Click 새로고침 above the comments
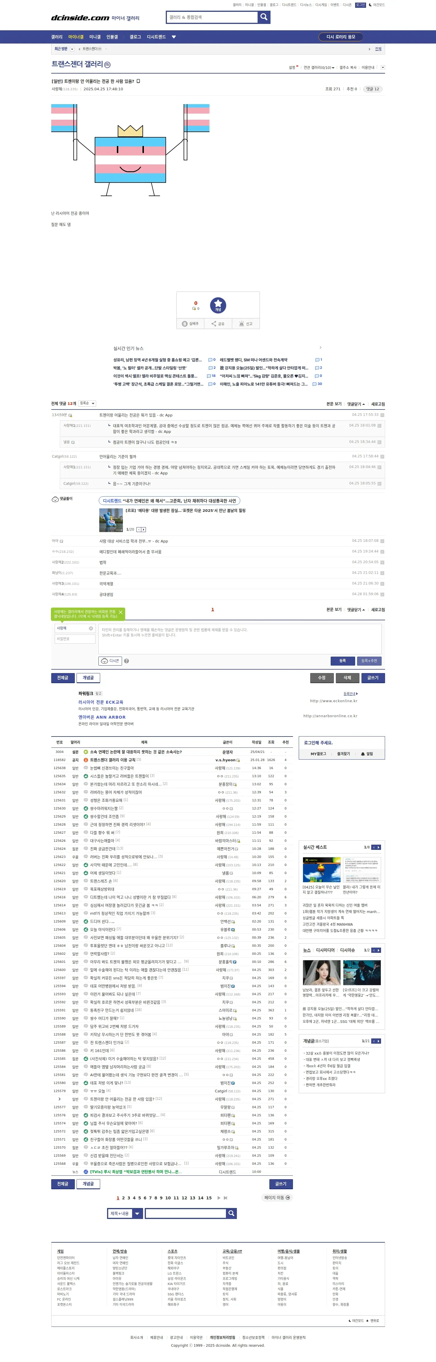Screen dimensions: 436x1362 [x=378, y=404]
